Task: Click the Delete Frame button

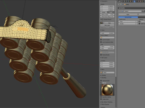Action: (x=104, y=27)
